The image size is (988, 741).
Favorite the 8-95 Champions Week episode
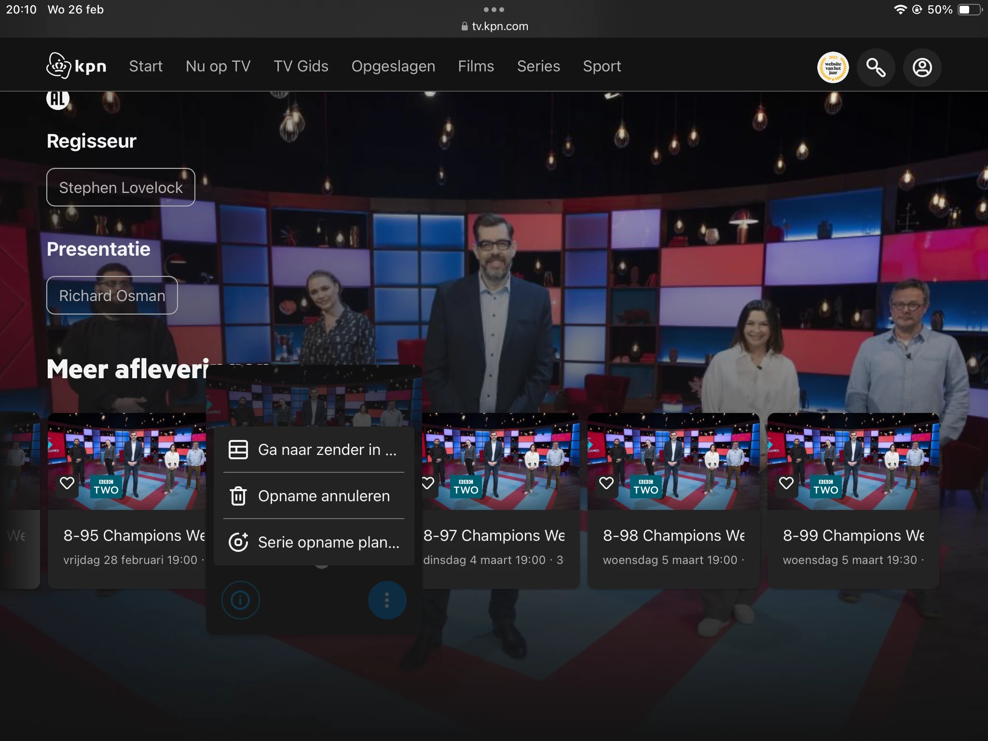pyautogui.click(x=67, y=483)
